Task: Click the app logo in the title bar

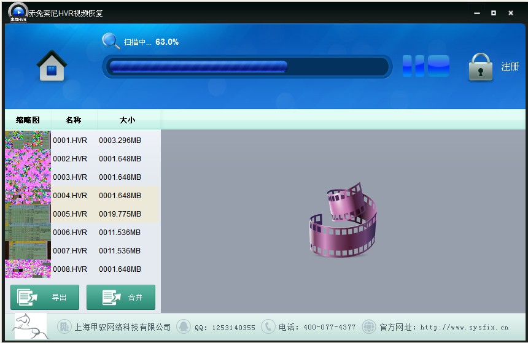Action: [x=18, y=12]
